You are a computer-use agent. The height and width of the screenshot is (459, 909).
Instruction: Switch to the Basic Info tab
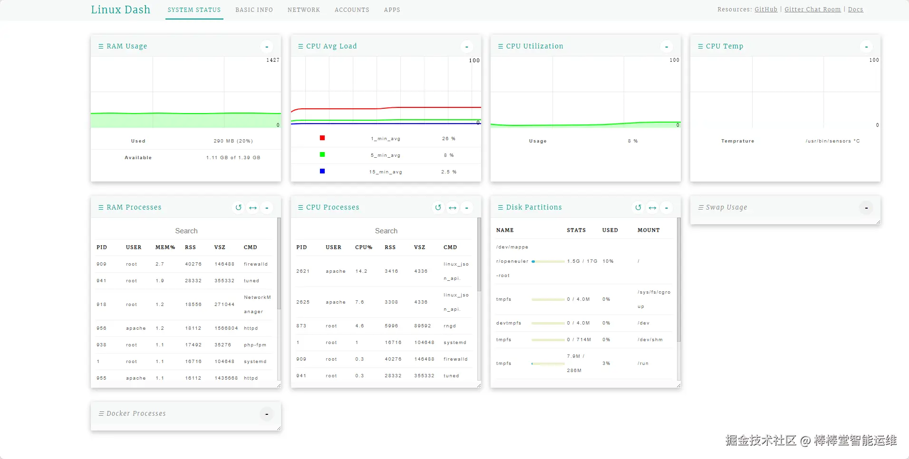254,10
